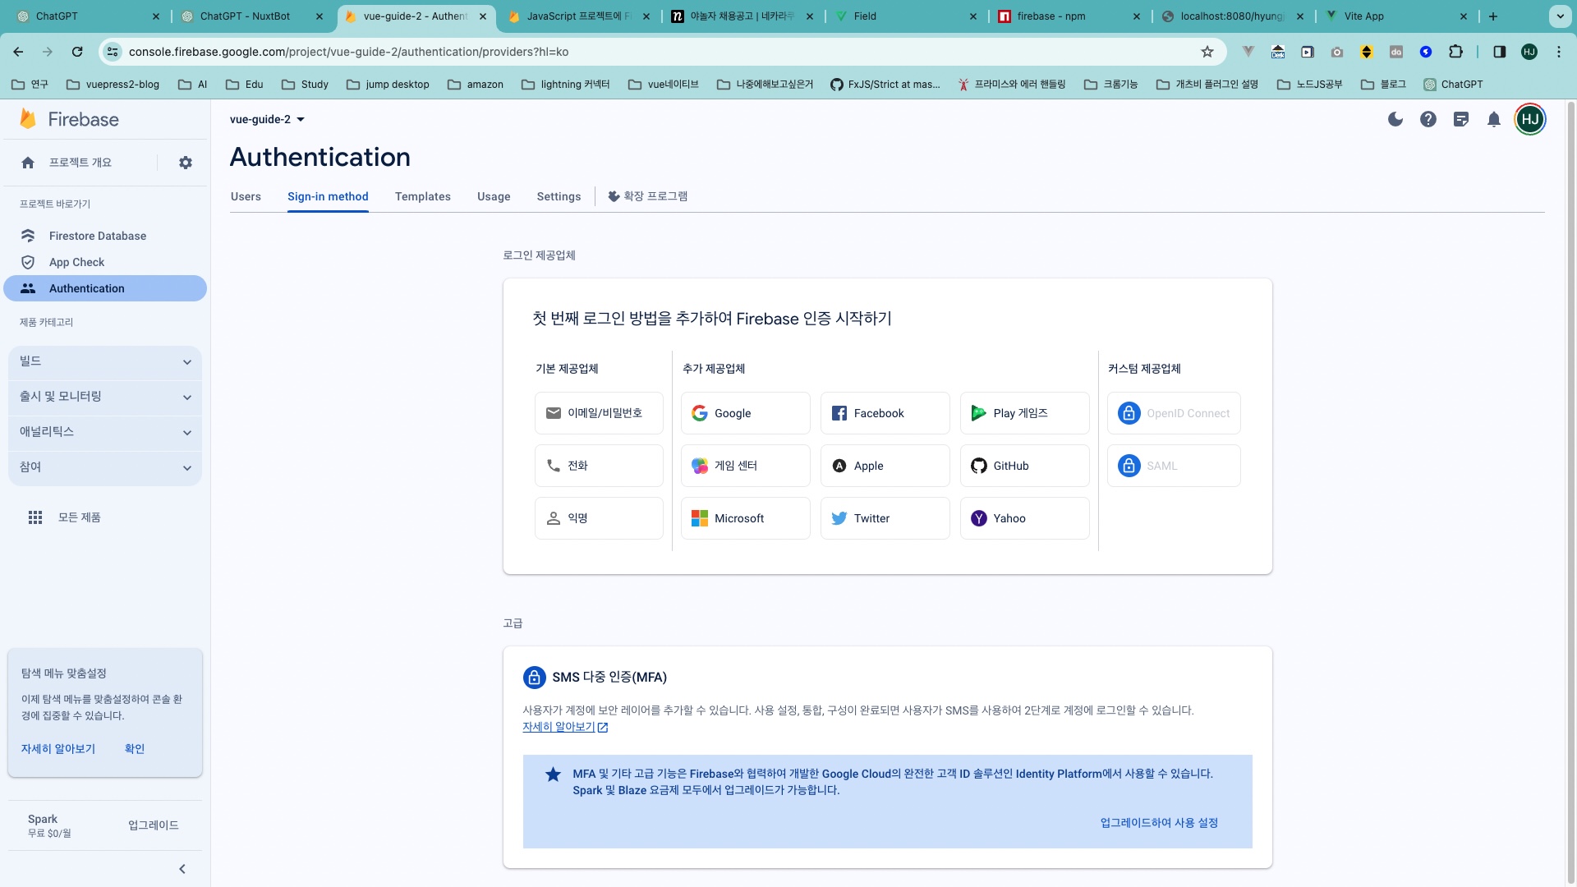1577x887 pixels.
Task: Select Authentication in the sidebar
Action: 105,288
